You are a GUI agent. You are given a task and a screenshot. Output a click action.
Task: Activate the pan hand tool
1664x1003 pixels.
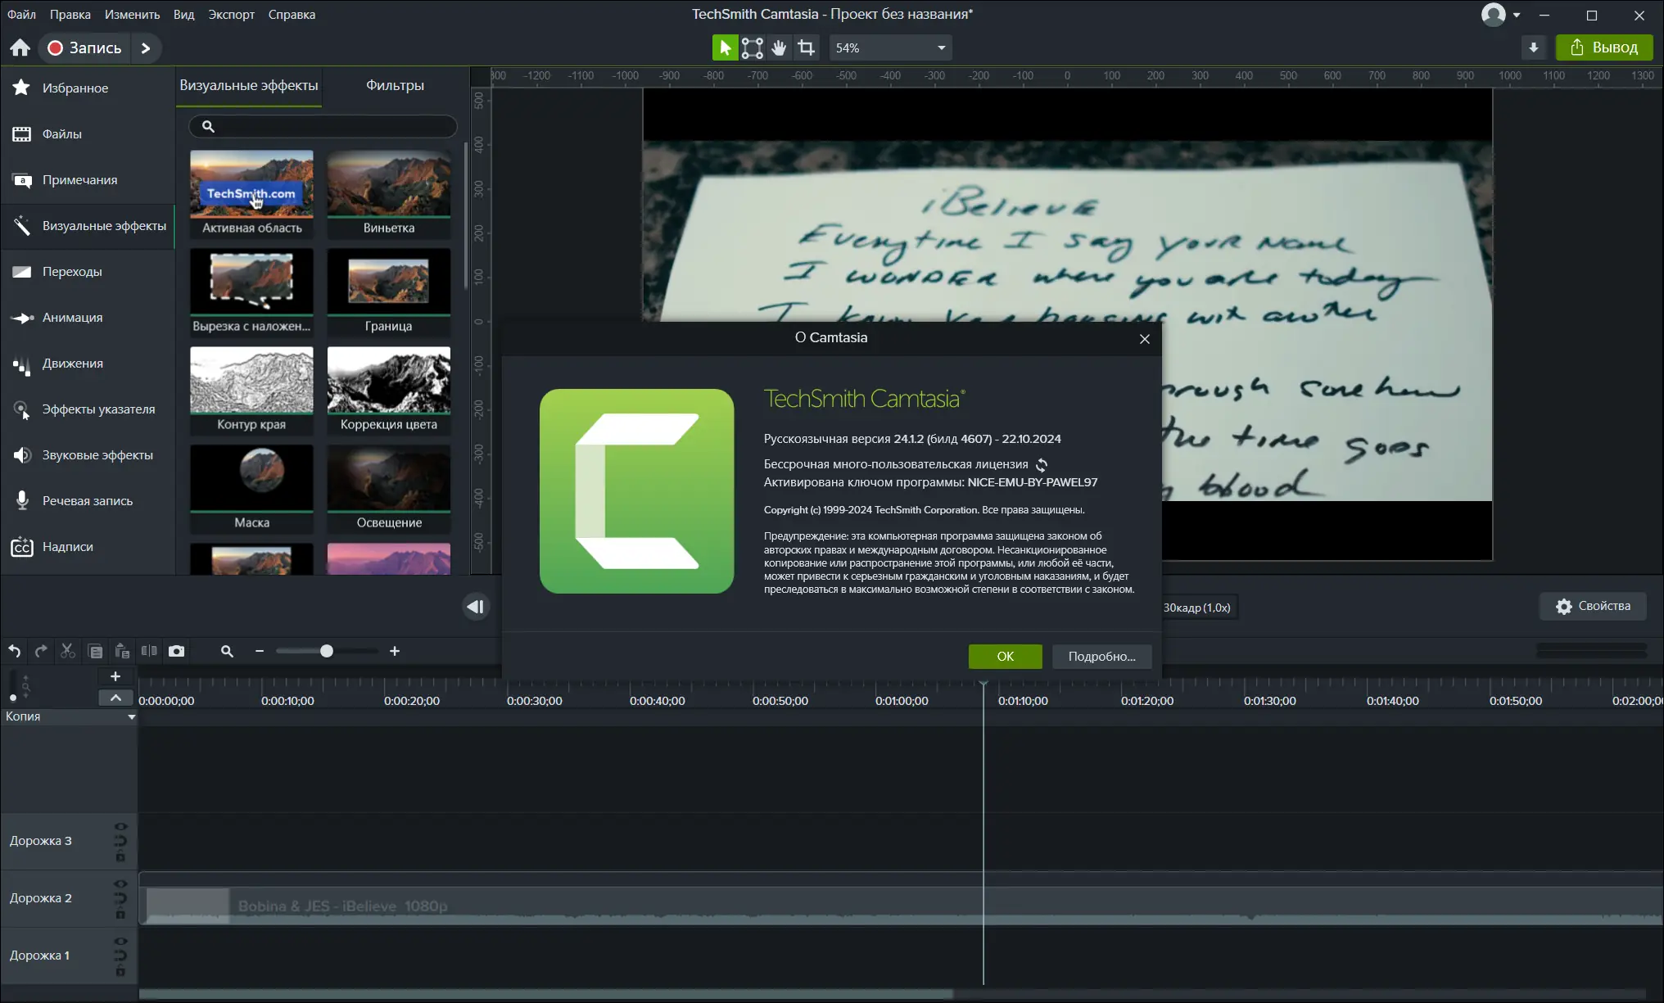coord(779,47)
